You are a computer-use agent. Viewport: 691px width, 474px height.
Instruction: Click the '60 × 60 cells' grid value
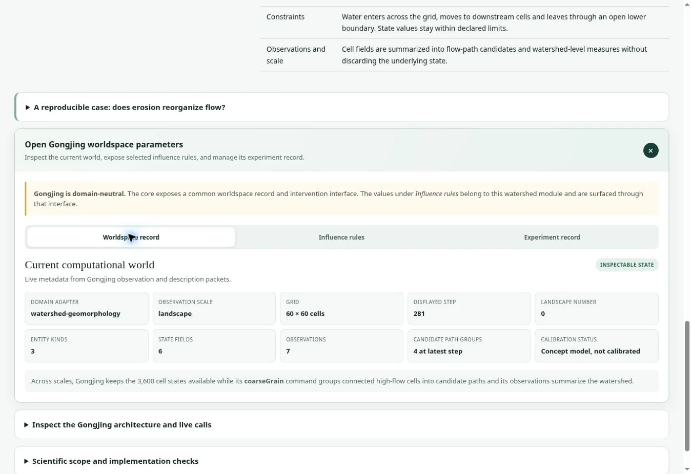point(305,313)
